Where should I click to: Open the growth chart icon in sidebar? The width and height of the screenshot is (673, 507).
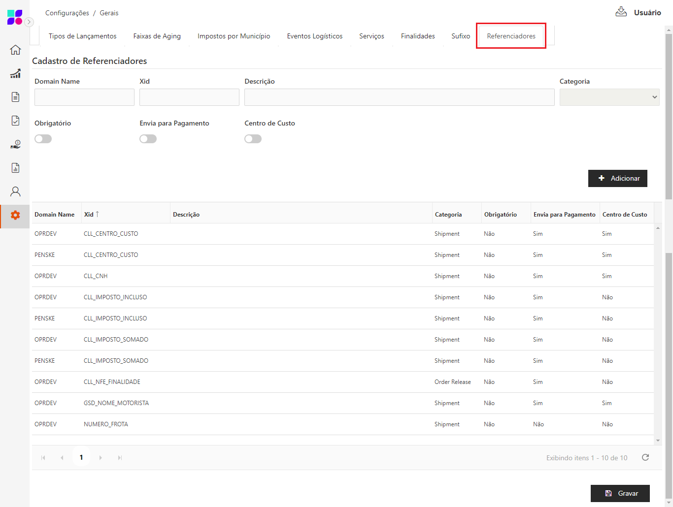click(x=15, y=73)
